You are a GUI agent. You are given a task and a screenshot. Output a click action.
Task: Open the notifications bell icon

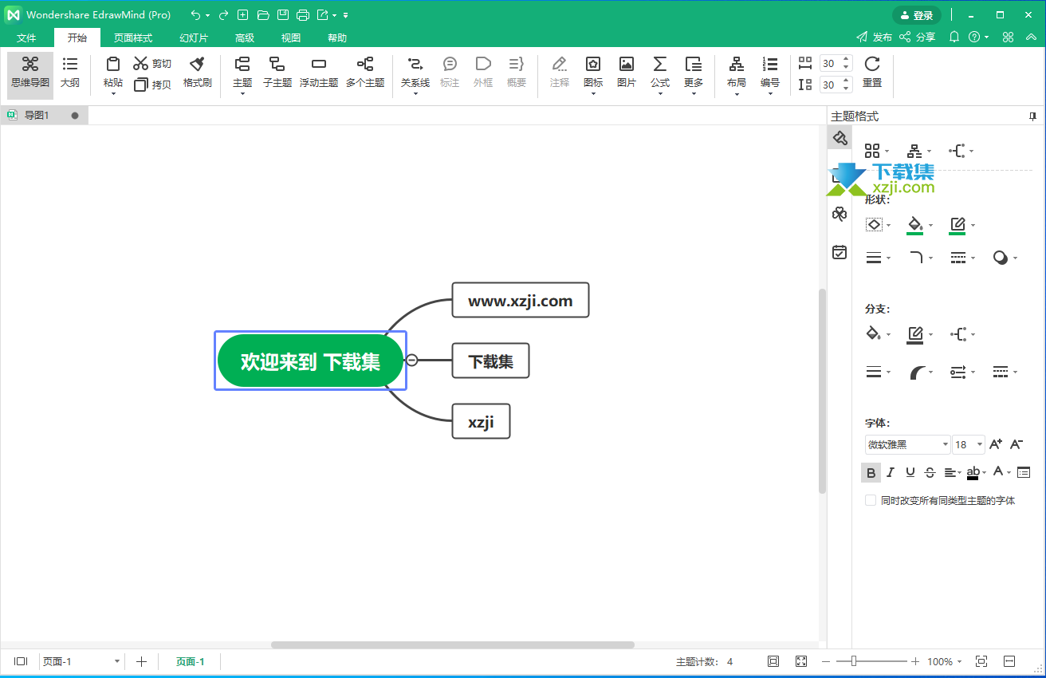[954, 37]
